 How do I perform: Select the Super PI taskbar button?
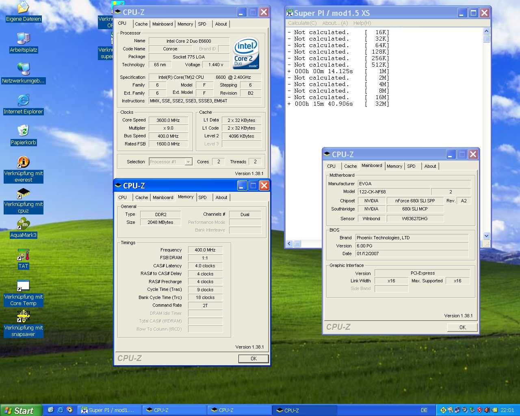tap(110, 410)
